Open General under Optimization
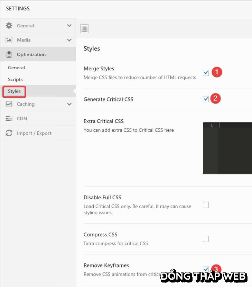The height and width of the screenshot is (287, 252). point(16,68)
